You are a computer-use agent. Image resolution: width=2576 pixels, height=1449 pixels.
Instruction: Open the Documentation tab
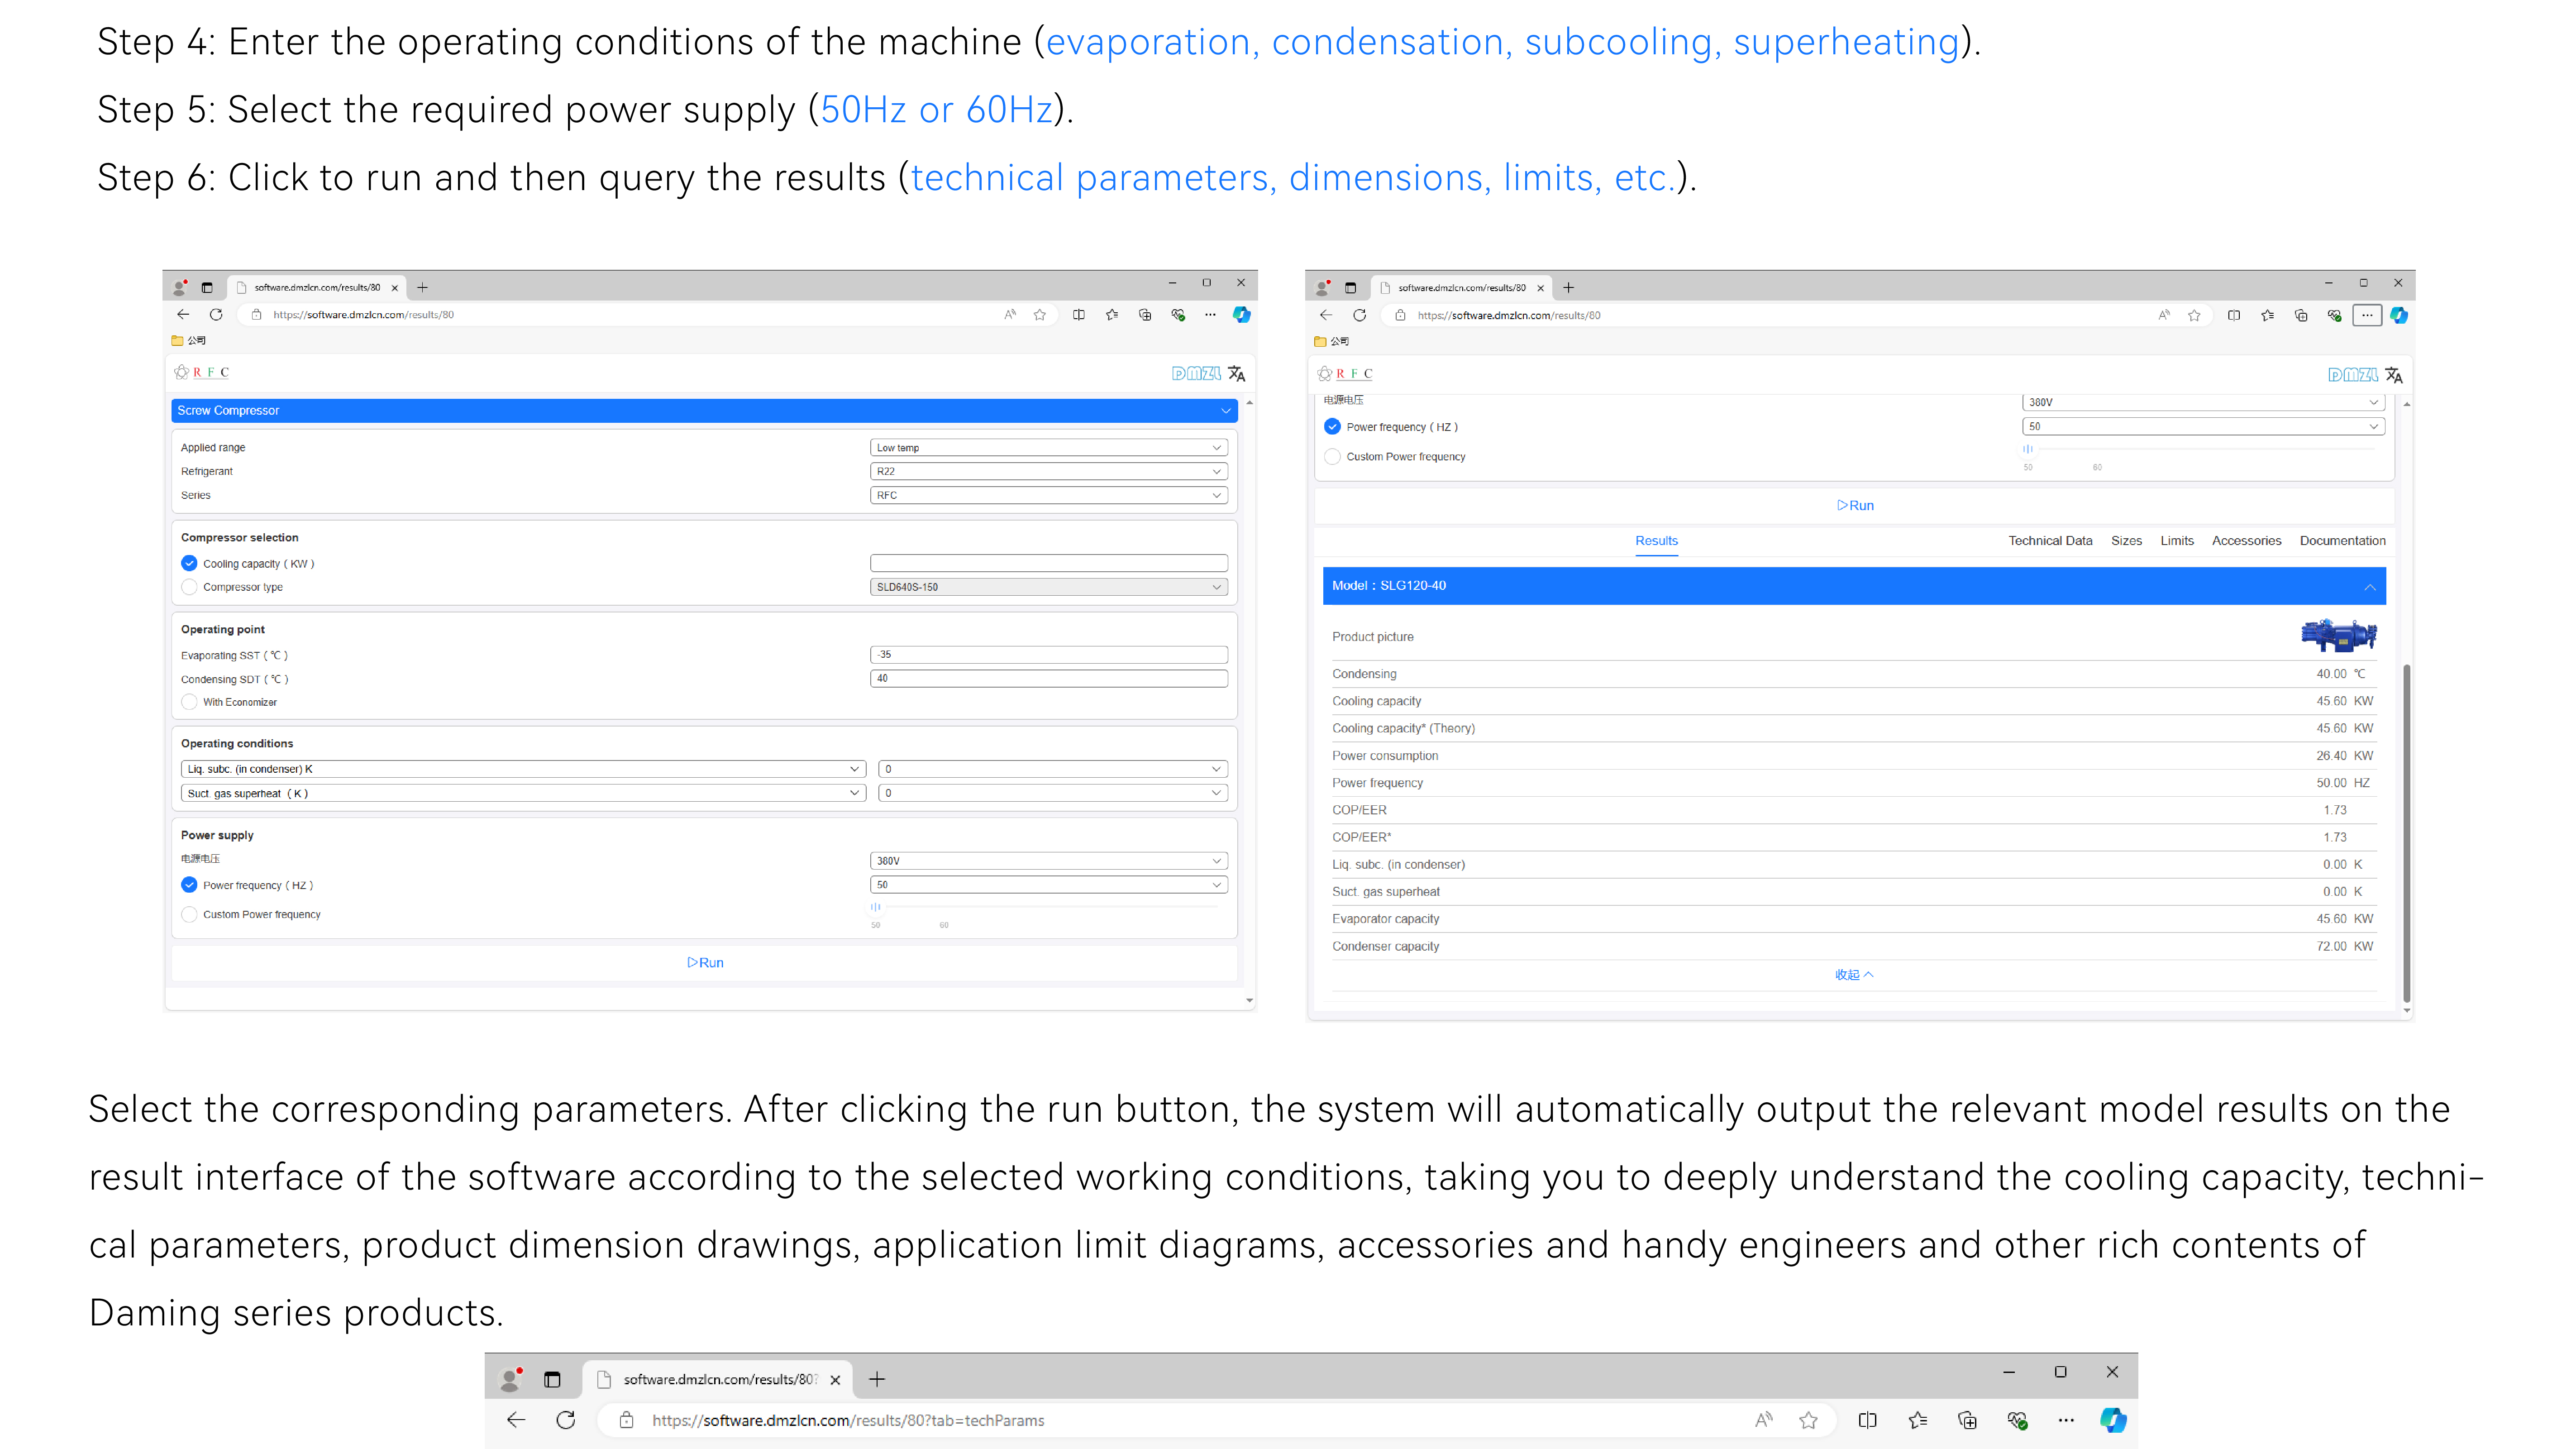point(2342,541)
